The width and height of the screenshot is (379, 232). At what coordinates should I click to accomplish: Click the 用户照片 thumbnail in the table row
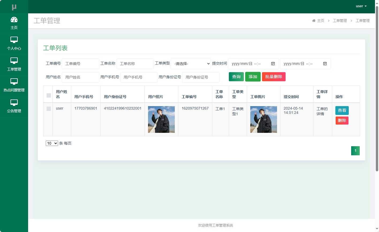(161, 119)
